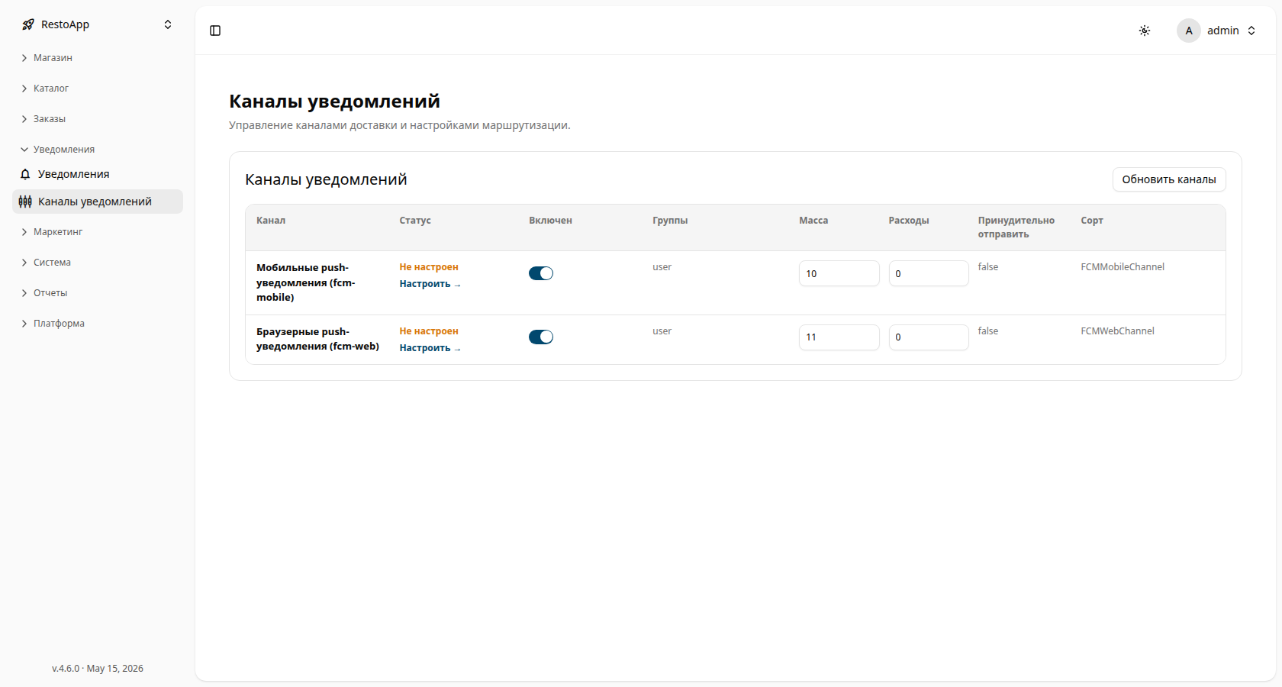The image size is (1282, 687).
Task: Toggle the sidebar panel icon
Action: tap(215, 31)
